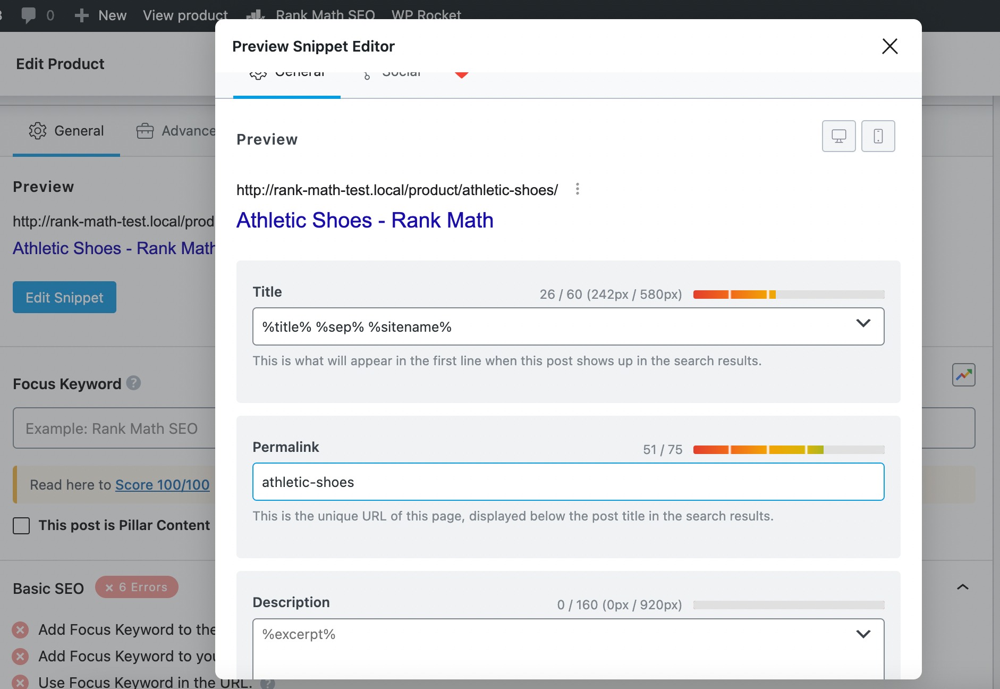Click the Description 0 / 160 count
The image size is (1000, 689).
tap(619, 605)
